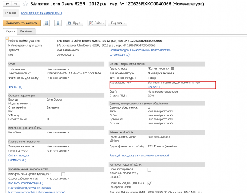The height and width of the screenshot is (193, 247).
Task: Click the шт storage unit value
Action: [150, 107]
